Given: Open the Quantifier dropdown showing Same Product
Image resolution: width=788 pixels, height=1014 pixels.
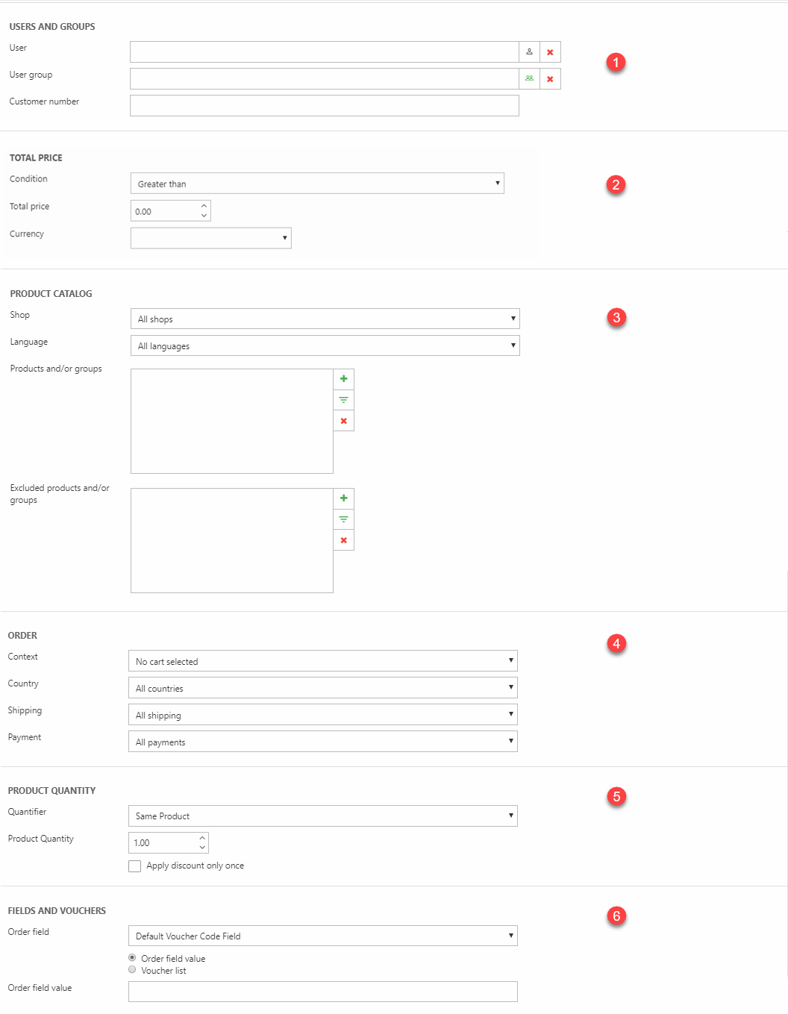Looking at the screenshot, I should tap(322, 816).
